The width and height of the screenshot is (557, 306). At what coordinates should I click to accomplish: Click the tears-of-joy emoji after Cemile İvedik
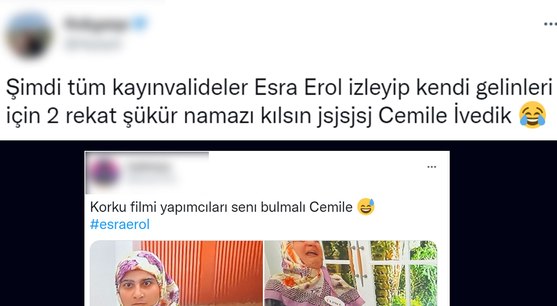click(533, 115)
